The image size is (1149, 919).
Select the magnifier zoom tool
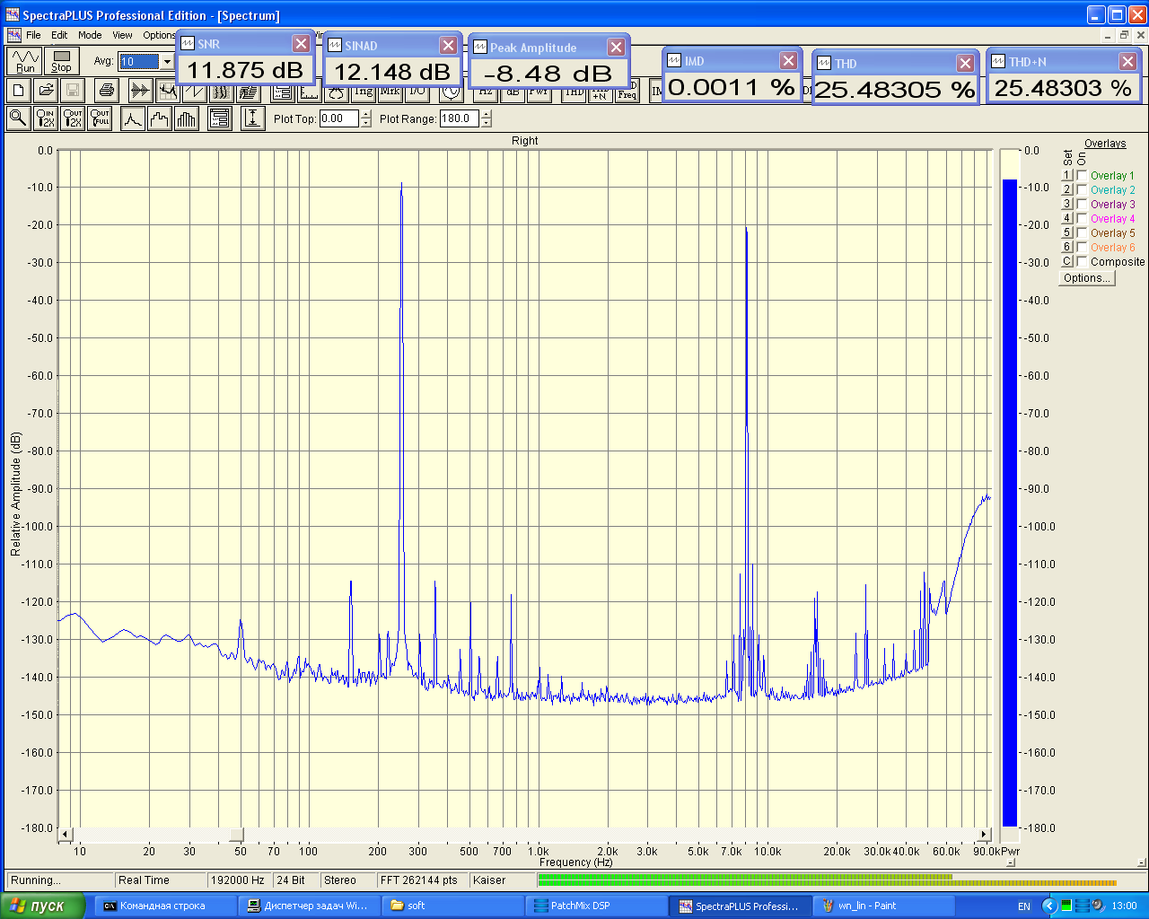(18, 118)
